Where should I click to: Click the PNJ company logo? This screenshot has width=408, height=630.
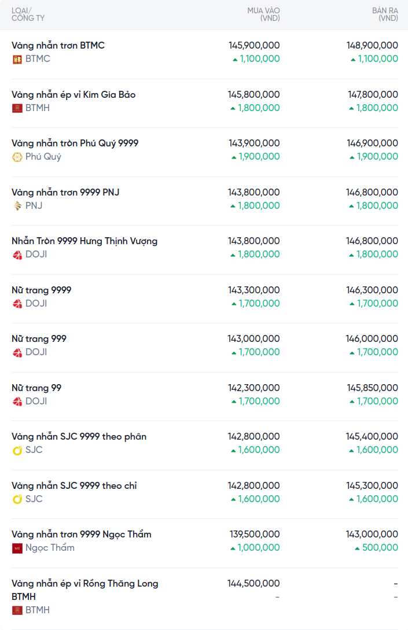(17, 205)
